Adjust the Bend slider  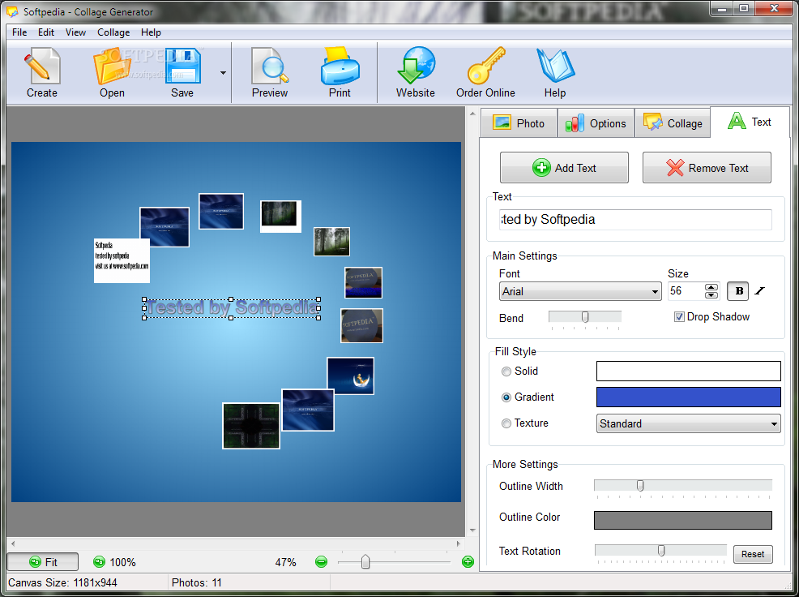pyautogui.click(x=585, y=317)
